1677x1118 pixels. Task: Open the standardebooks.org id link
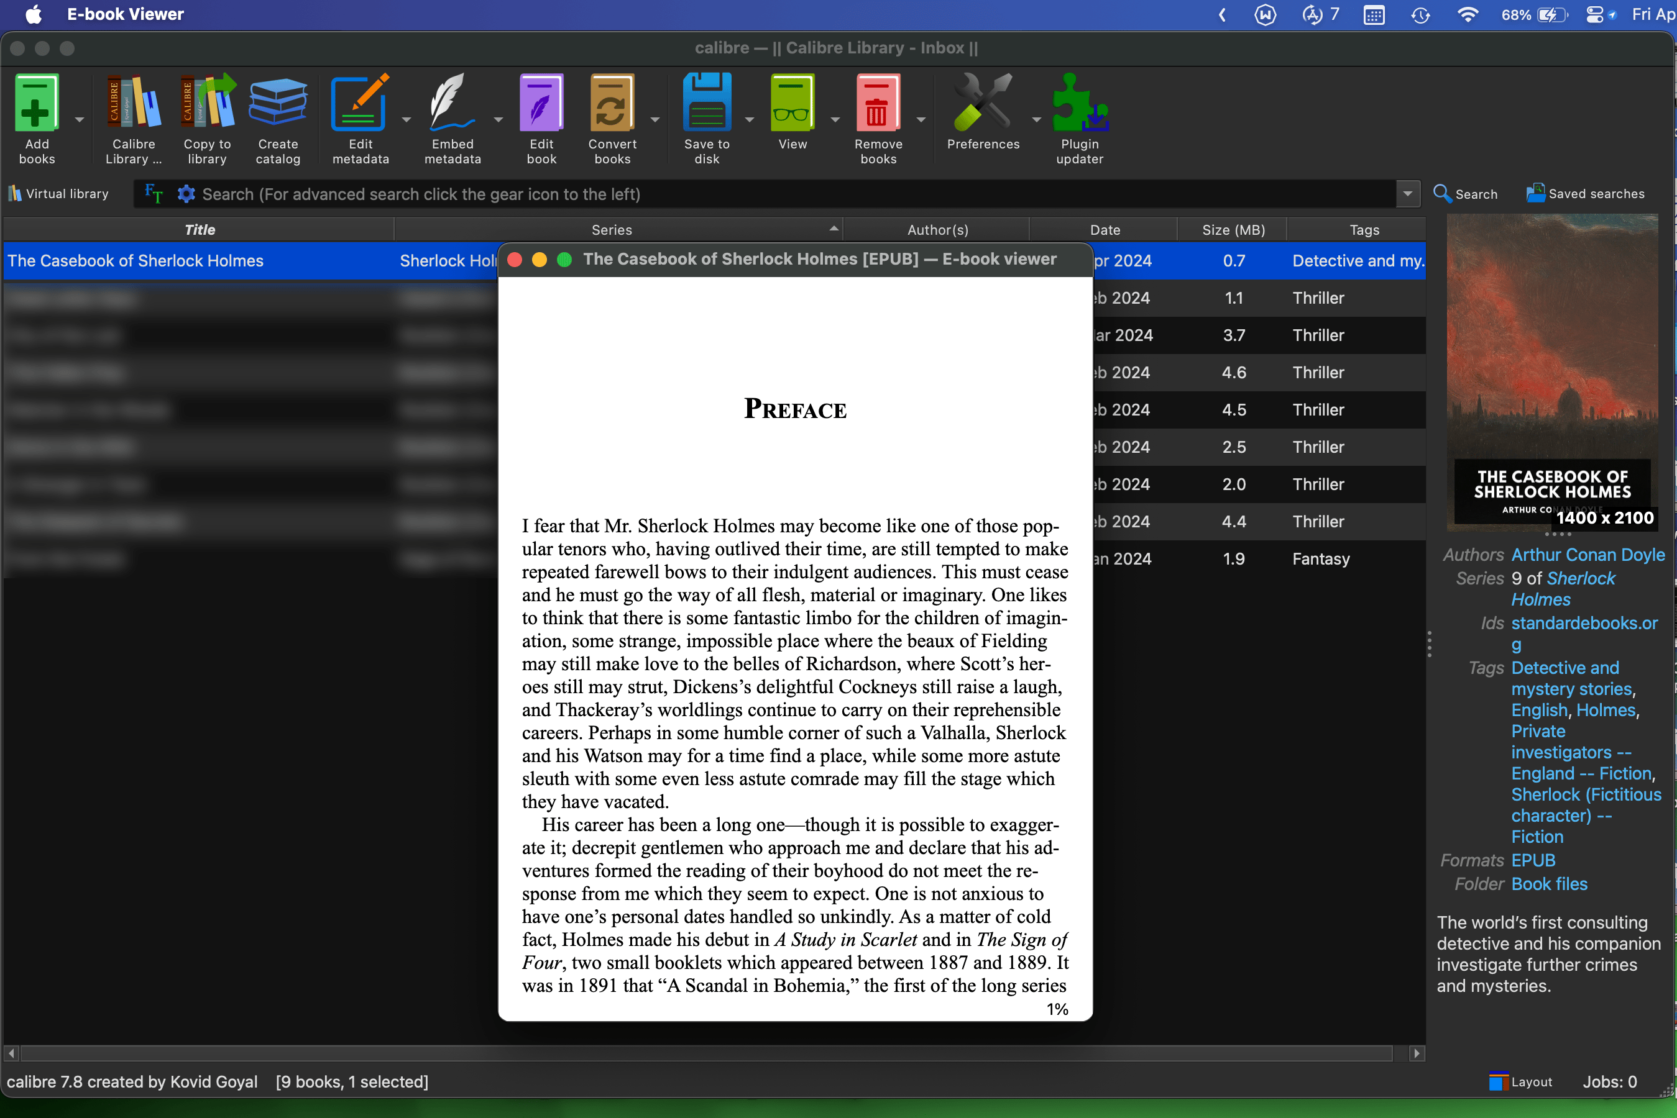(1584, 633)
